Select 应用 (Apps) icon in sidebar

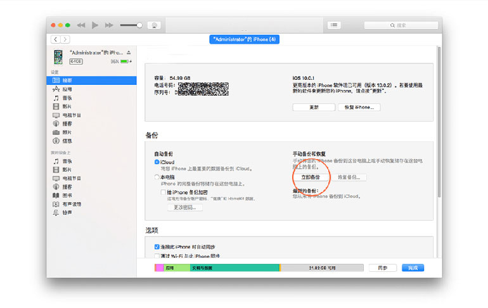pos(56,89)
